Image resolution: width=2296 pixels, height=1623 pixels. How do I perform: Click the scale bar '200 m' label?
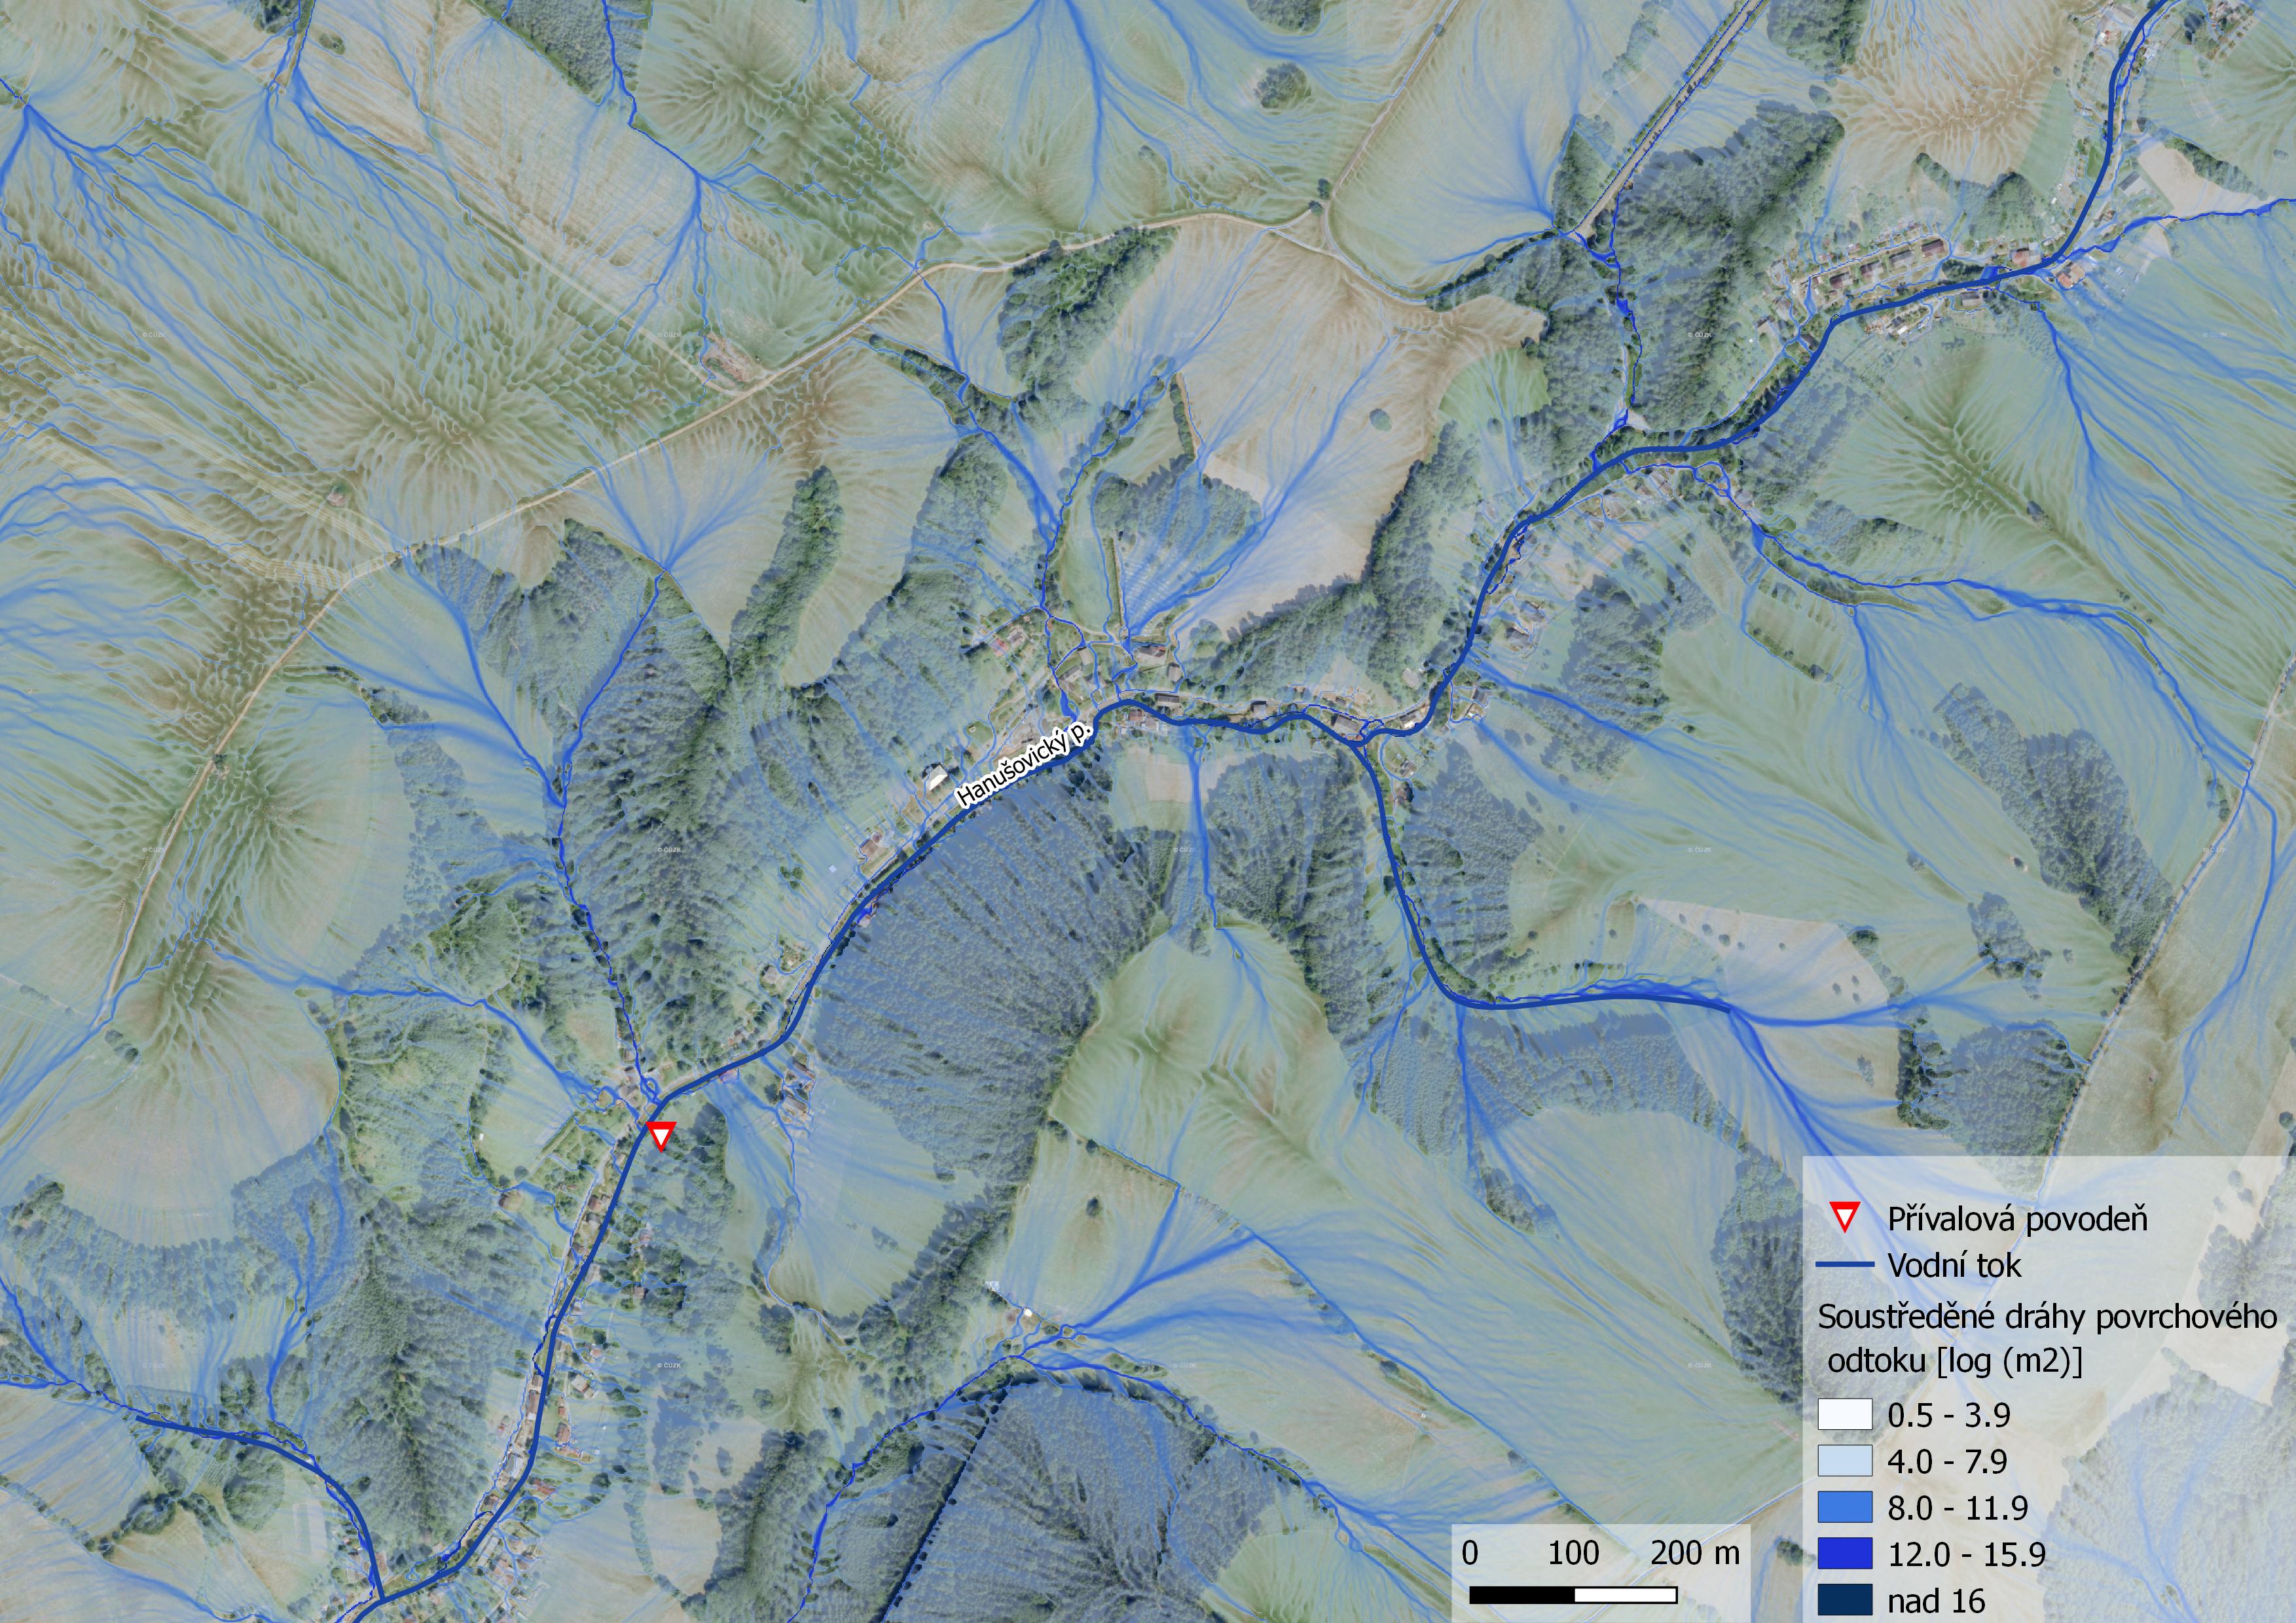pyautogui.click(x=1695, y=1552)
